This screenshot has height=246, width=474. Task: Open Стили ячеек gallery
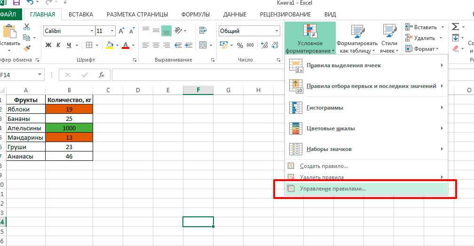(389, 38)
